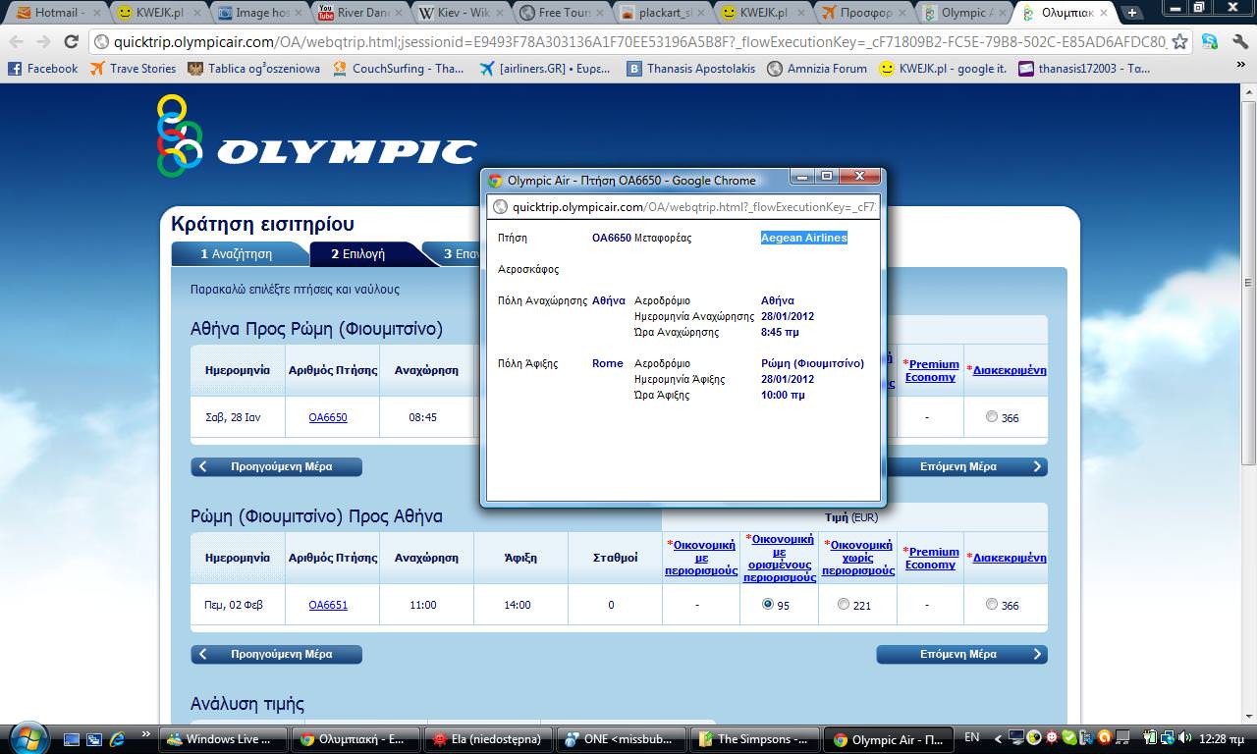The width and height of the screenshot is (1257, 754).
Task: Click the OA6650 flight number link
Action: tap(328, 417)
